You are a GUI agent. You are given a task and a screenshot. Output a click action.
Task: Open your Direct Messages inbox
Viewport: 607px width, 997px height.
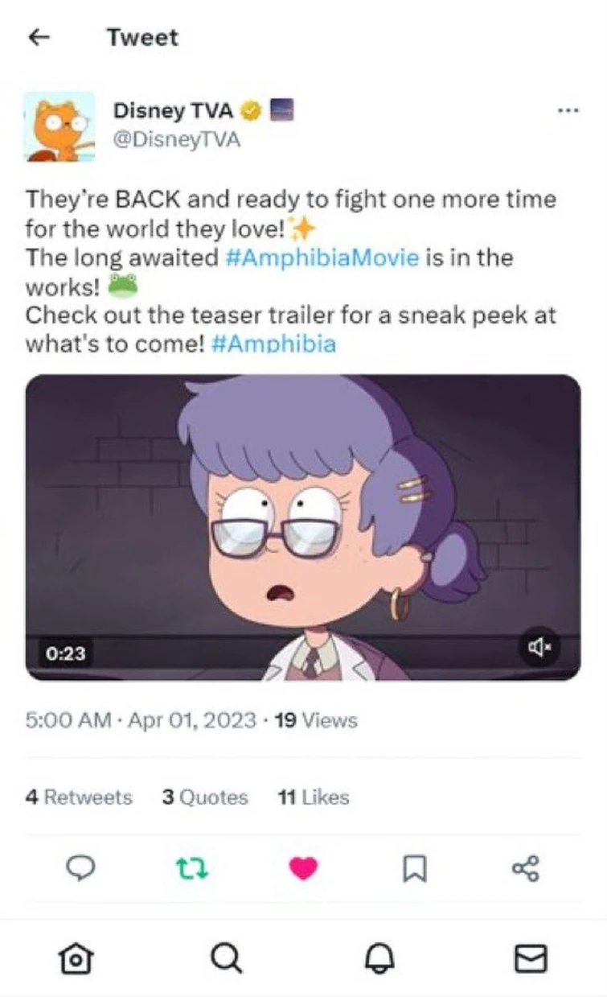(x=530, y=958)
